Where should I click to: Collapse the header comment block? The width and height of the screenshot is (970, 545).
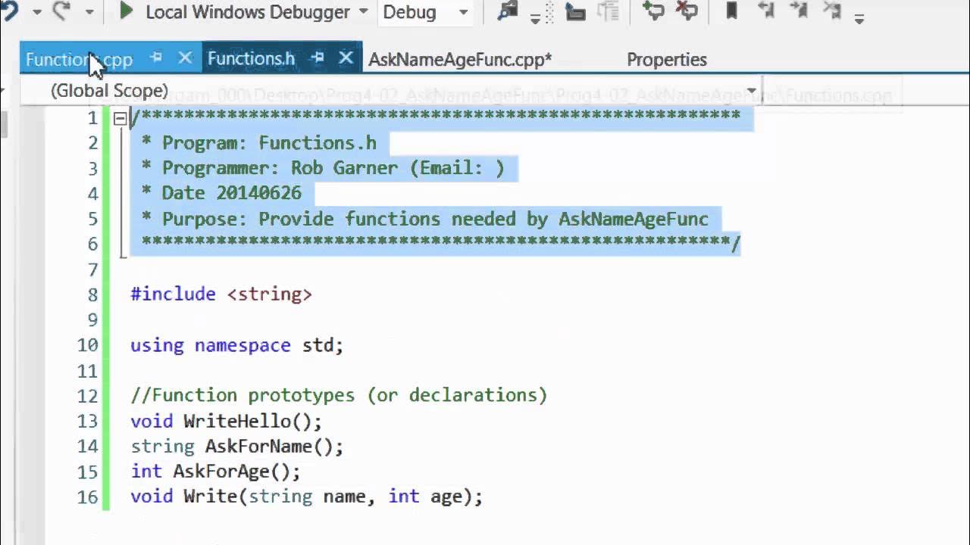(120, 118)
